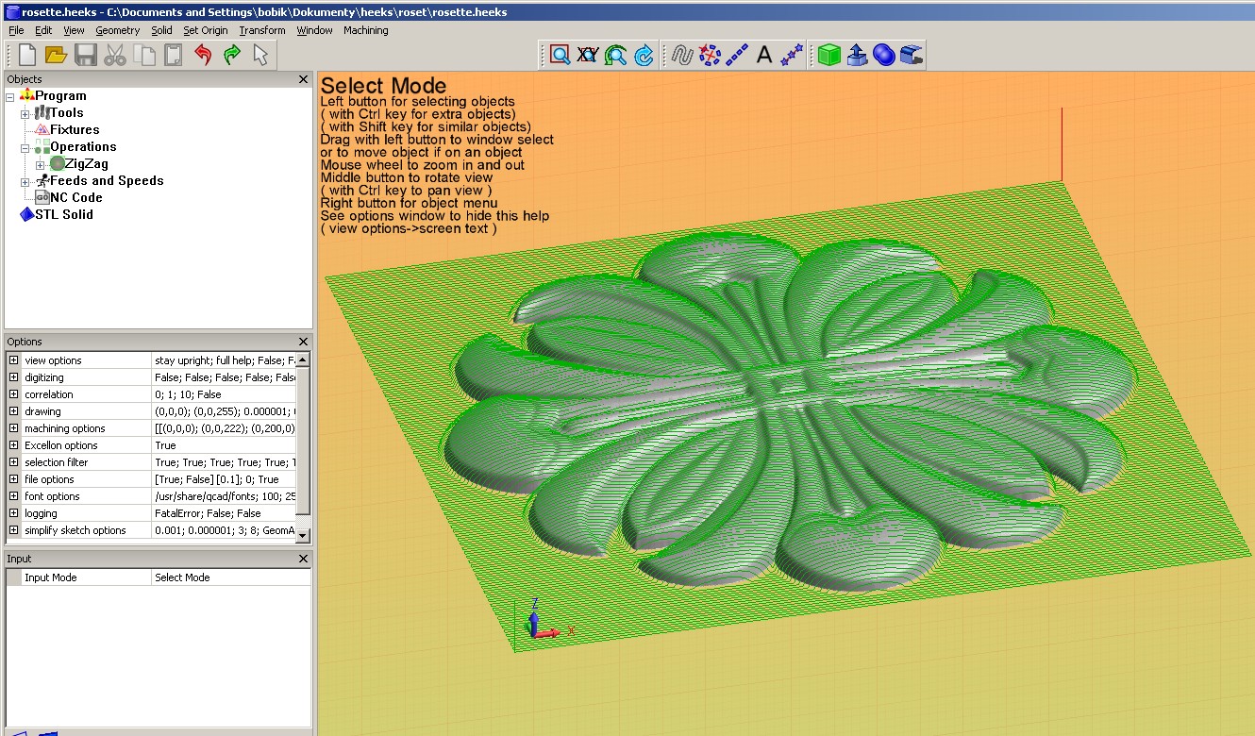Click the blue sphere solid icon
This screenshot has width=1255, height=736.
(x=884, y=56)
